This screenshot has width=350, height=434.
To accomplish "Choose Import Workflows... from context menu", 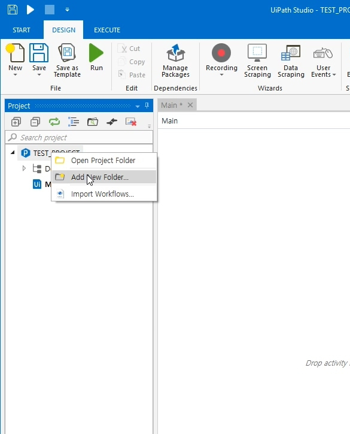I will (104, 194).
